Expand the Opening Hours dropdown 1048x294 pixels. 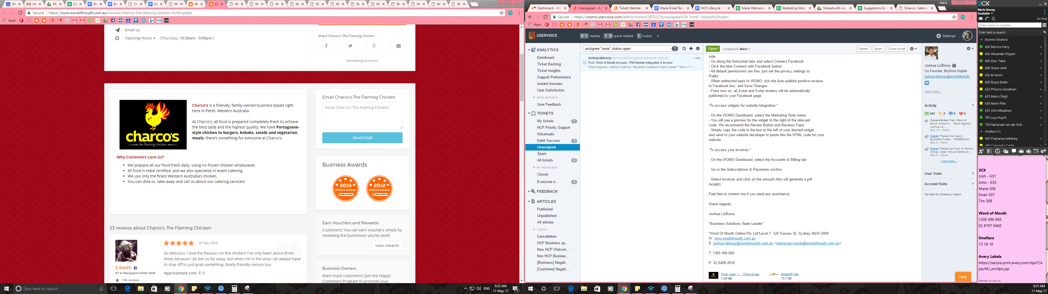(x=140, y=38)
